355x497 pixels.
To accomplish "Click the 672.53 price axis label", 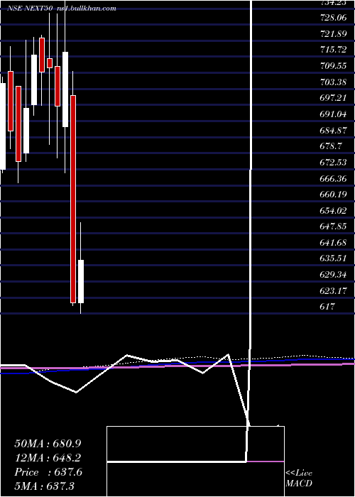I will pyautogui.click(x=333, y=163).
